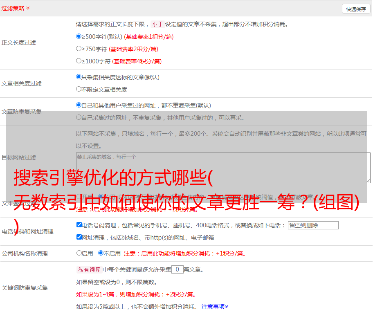Pick 自己采集过的网址，不重复采集 option
The height and width of the screenshot is (314, 373).
[x=79, y=117]
